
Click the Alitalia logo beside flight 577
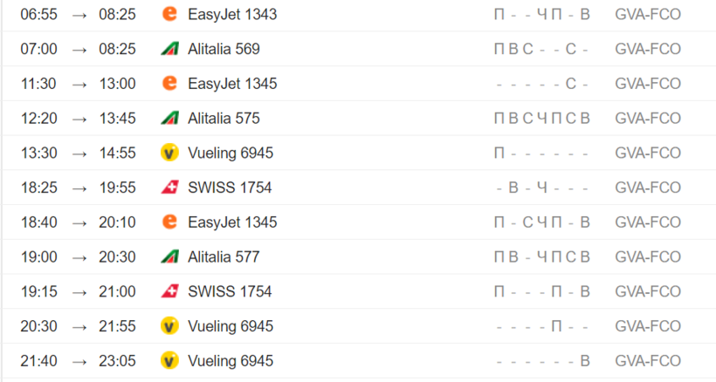(x=170, y=257)
